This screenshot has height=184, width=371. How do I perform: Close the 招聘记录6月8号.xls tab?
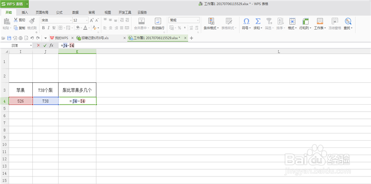pyautogui.click(x=125, y=38)
